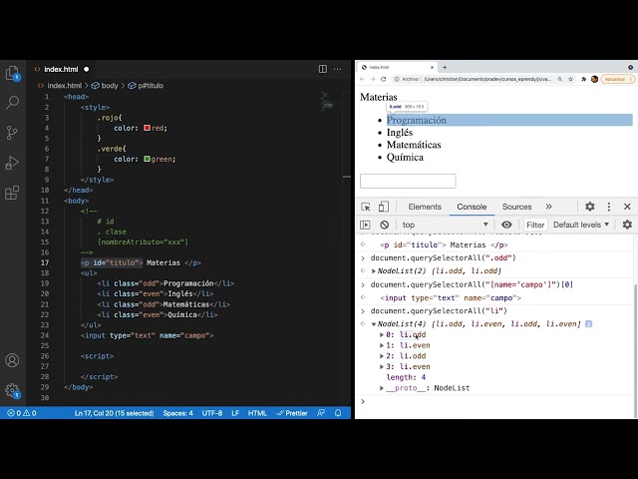This screenshot has width=638, height=479.
Task: Activate DevTools inspect element picker
Action: [366, 207]
